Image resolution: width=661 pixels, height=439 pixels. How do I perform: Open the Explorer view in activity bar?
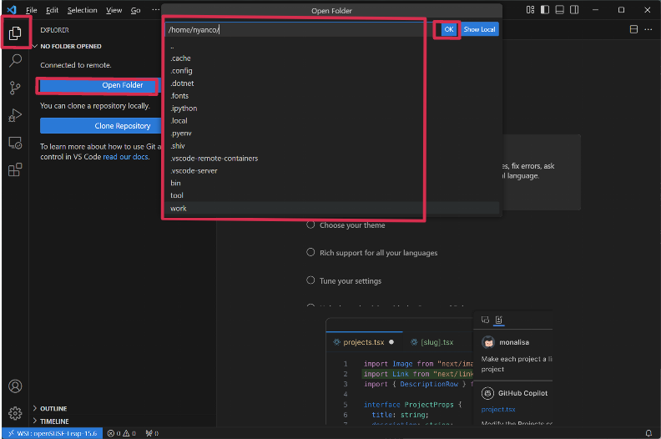15,33
